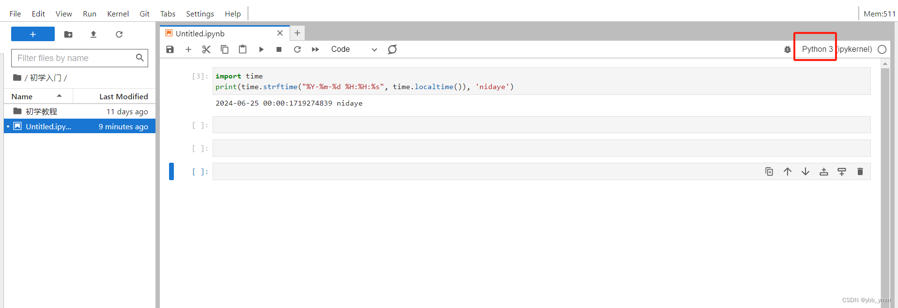Run the selected cell and advance
This screenshot has height=308, width=898.
tap(261, 49)
